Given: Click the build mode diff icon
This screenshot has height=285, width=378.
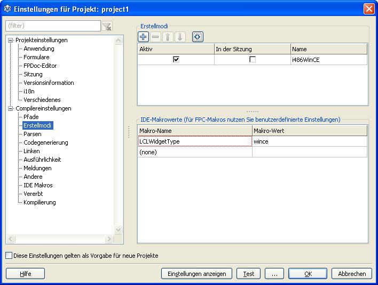Looking at the screenshot, I should 198,37.
